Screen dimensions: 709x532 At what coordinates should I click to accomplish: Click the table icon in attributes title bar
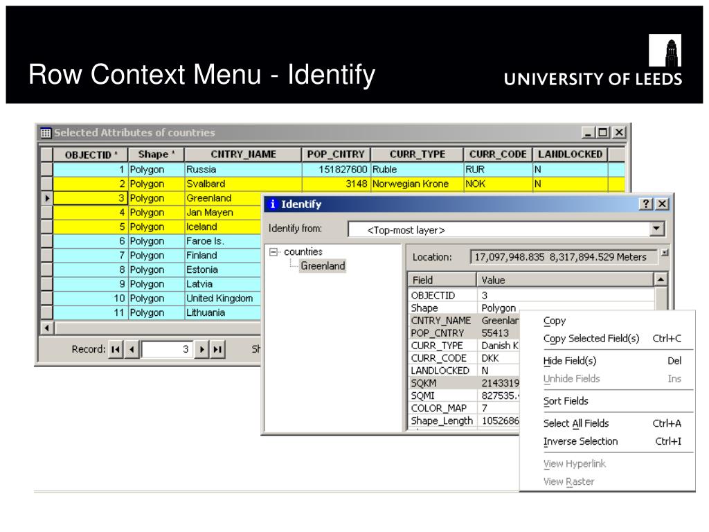point(46,133)
